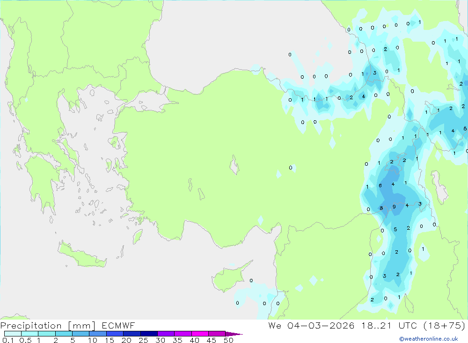This screenshot has height=343, width=468.
Task: Select the 20–25 mm dark blue legend swatch
Action: (132, 334)
